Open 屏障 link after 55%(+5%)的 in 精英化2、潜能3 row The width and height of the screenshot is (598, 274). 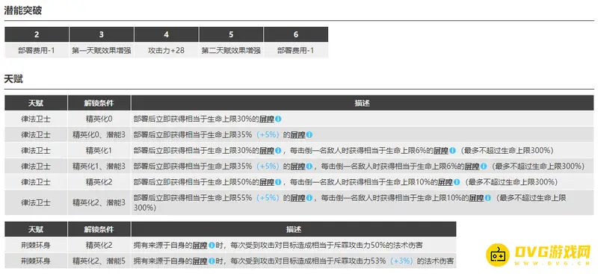click(298, 198)
